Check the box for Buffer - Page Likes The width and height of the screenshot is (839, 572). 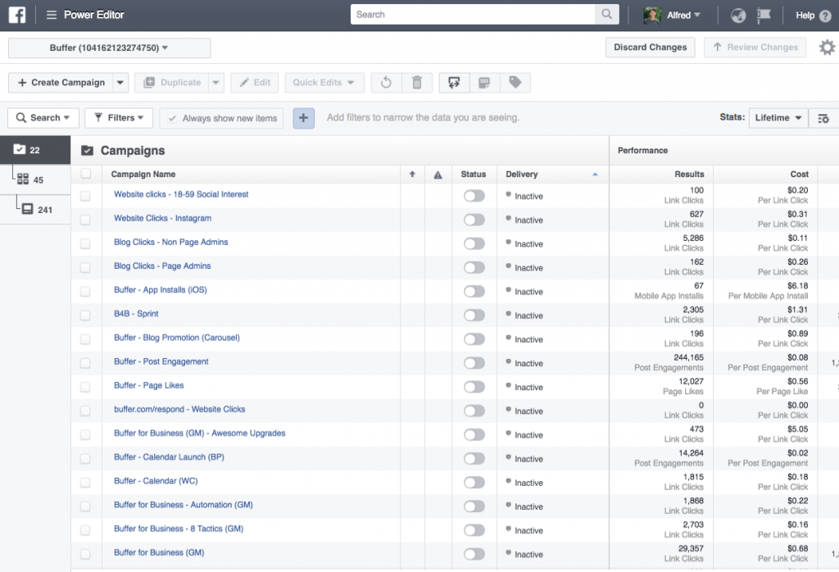(85, 386)
